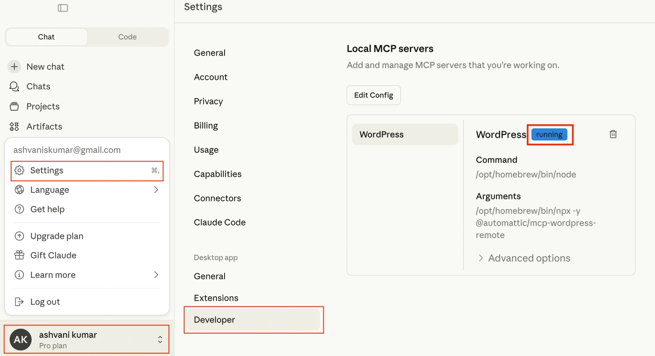Click the Projects folder icon
The width and height of the screenshot is (655, 356).
click(x=15, y=107)
